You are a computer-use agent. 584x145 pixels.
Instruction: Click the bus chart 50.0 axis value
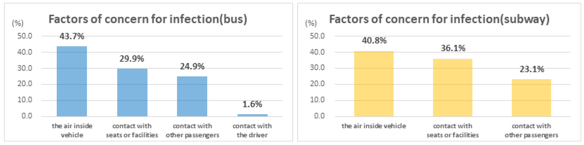click(x=25, y=36)
